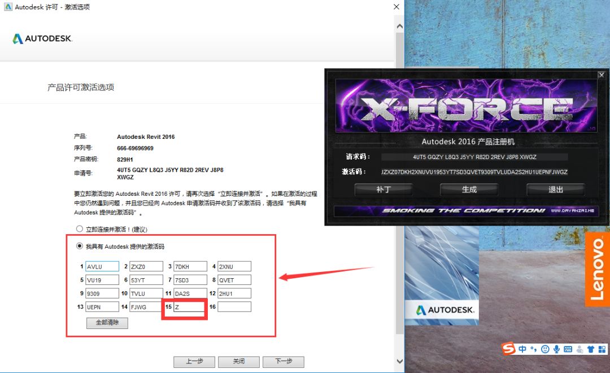Image resolution: width=610 pixels, height=373 pixels.
Task: Click the 'Autodesk 2016 产品注册机' title in X-Force
Action: click(x=468, y=142)
